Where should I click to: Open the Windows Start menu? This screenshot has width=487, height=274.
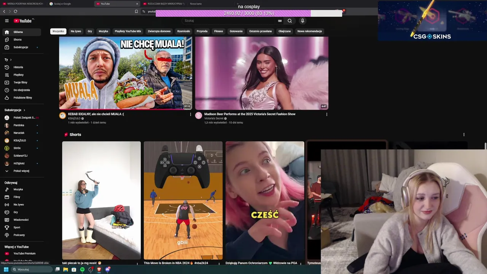pos(6,269)
